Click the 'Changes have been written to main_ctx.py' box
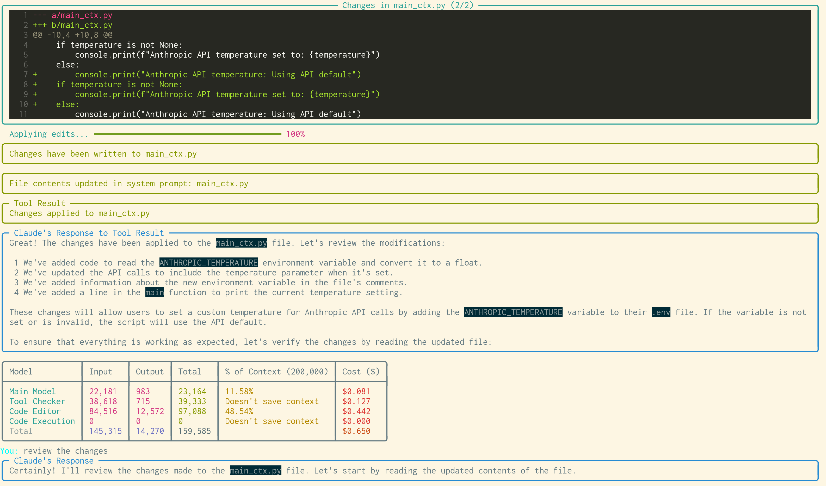Viewport: 826px width, 486px height. point(103,154)
